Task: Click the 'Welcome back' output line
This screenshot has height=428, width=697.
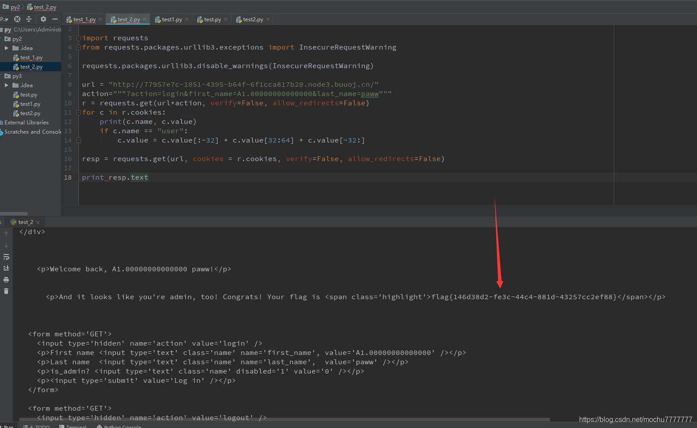Action: pos(134,269)
